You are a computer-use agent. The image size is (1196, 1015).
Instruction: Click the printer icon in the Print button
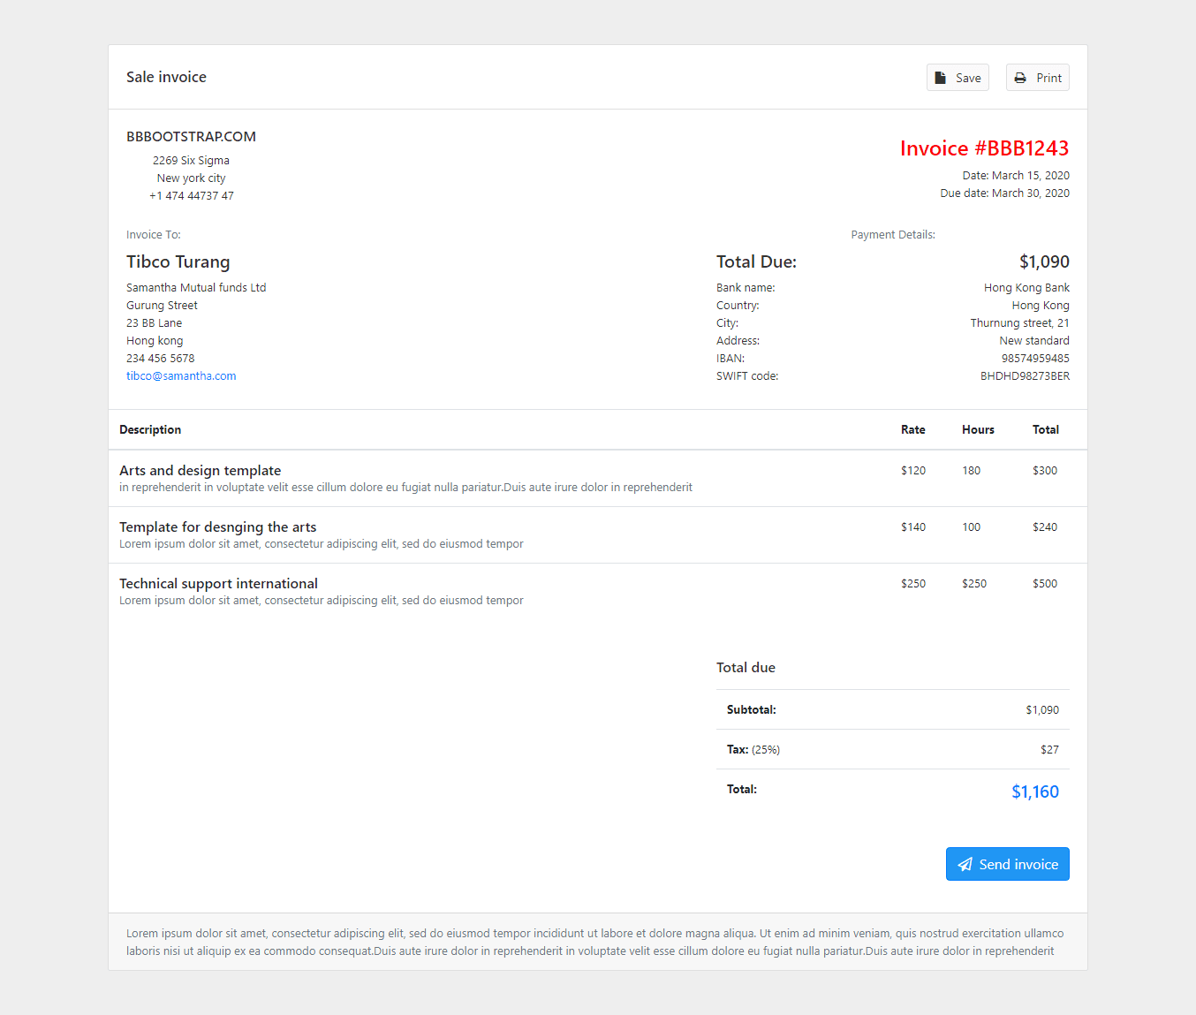(1020, 77)
